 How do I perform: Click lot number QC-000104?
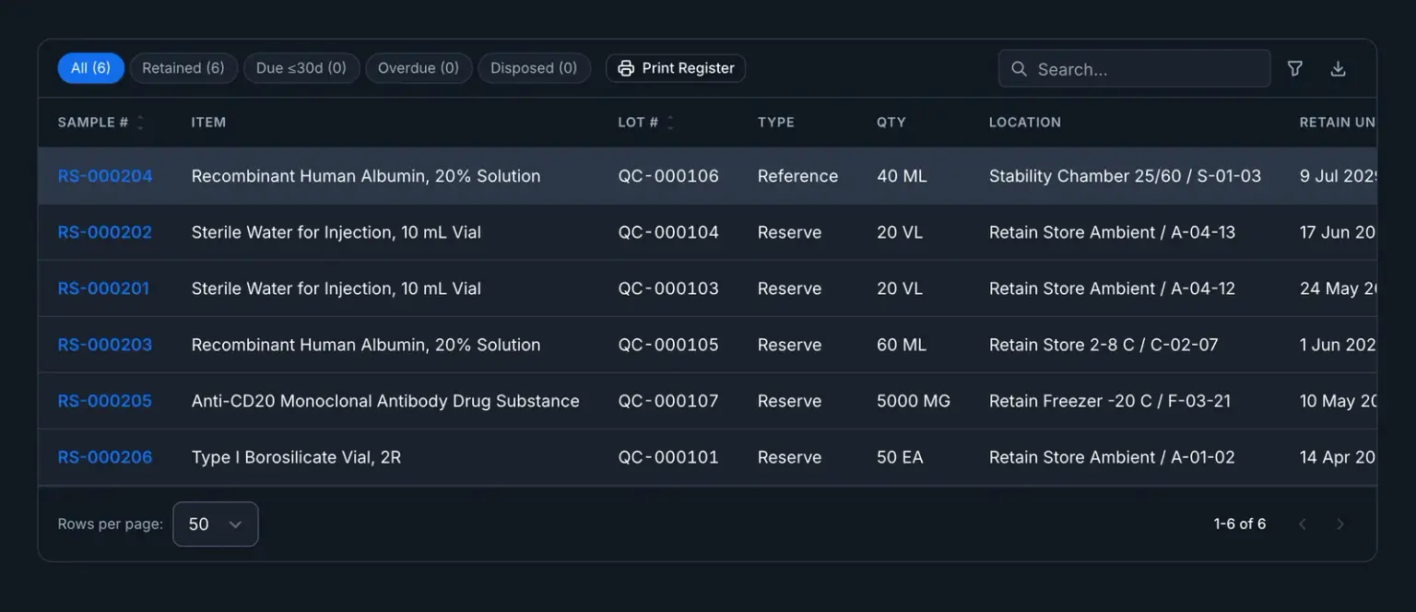pos(668,232)
